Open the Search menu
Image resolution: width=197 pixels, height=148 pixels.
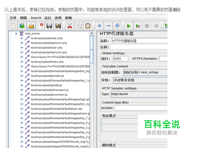36,18
